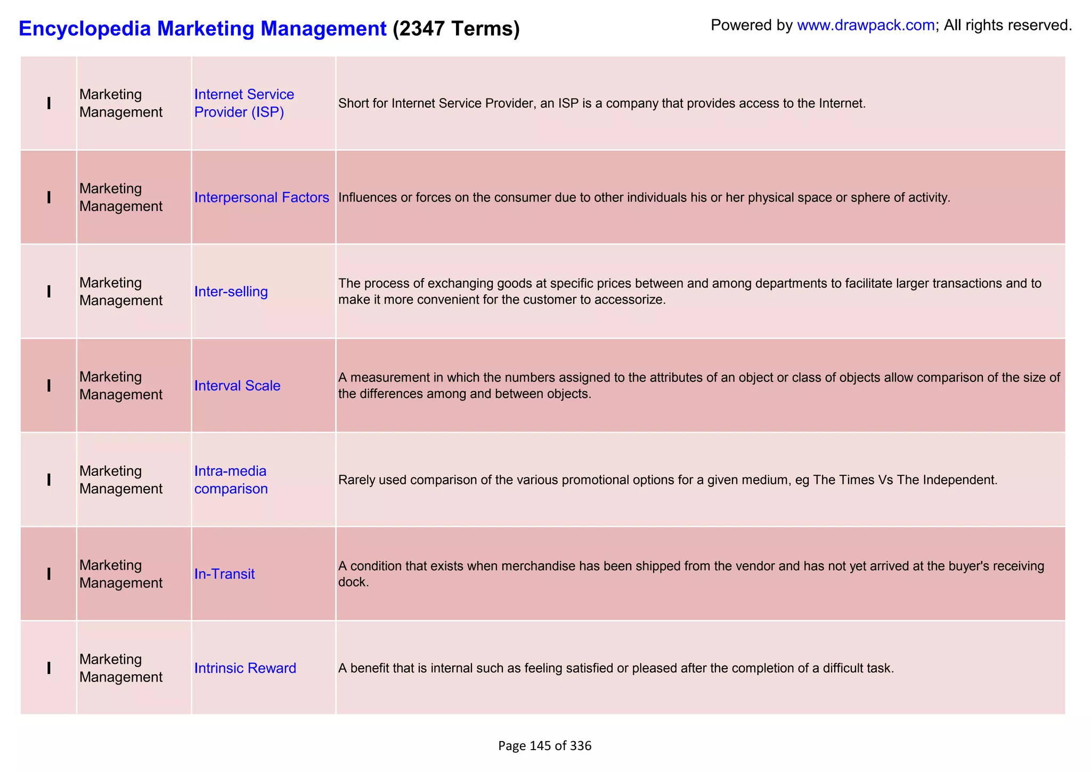The height and width of the screenshot is (772, 1091).
Task: Open the Interpersonal Factors term
Action: [262, 198]
